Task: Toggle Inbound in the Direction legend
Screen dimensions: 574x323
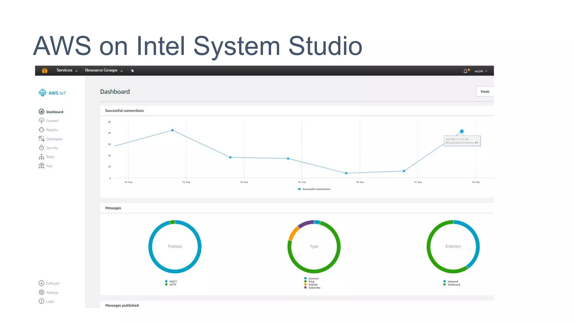Action: (451, 282)
